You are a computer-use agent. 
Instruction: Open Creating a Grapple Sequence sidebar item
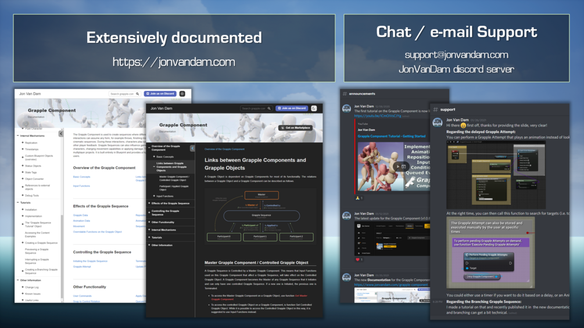click(x=41, y=243)
